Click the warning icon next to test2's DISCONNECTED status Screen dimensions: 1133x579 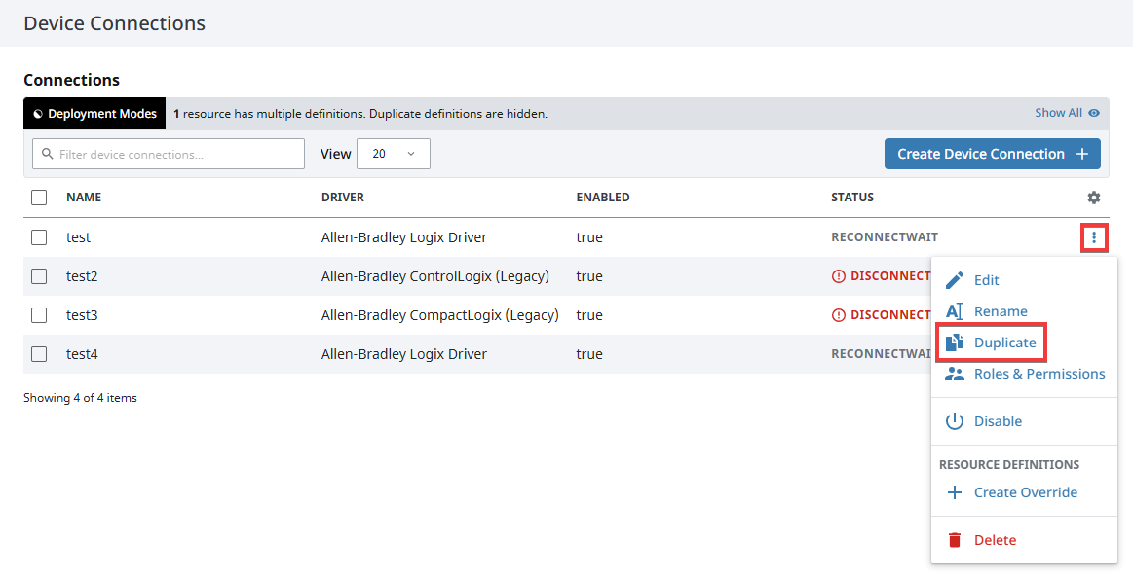(x=838, y=275)
